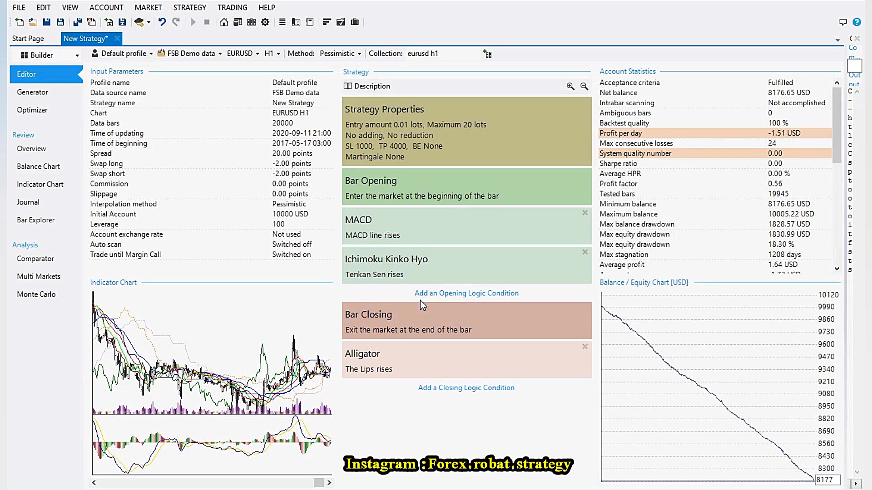Open the Default profile dropdown
Viewport: 872px width, 490px height.
pyautogui.click(x=123, y=54)
